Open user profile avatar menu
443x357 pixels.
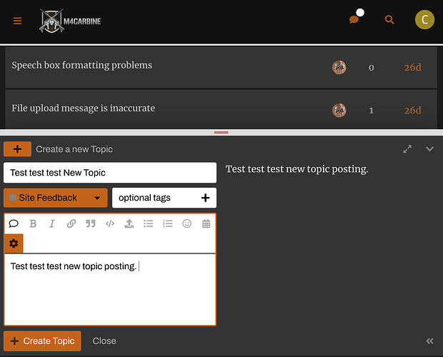tap(424, 20)
